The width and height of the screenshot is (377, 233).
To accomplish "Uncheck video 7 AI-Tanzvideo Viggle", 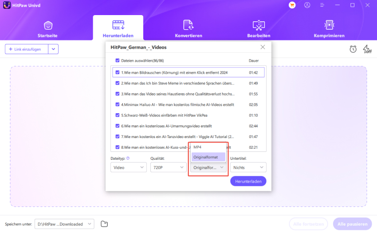I will point(118,137).
